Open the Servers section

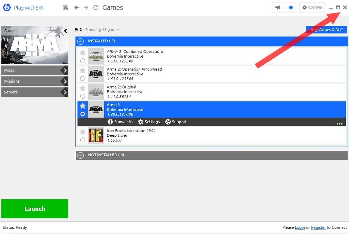(x=35, y=92)
